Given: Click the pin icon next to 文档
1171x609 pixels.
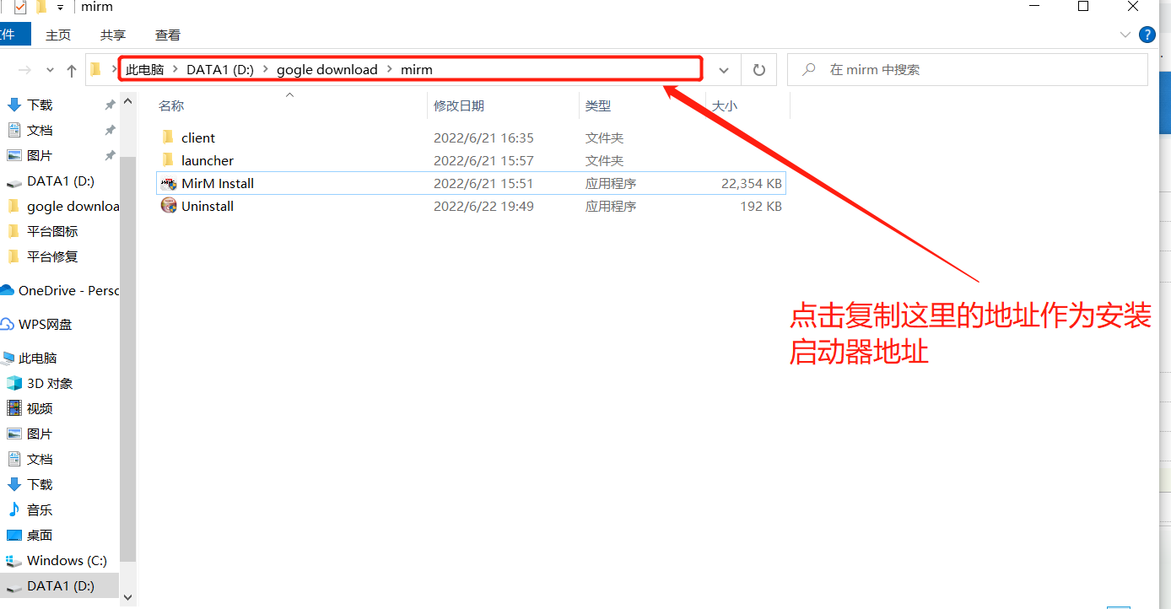Looking at the screenshot, I should pyautogui.click(x=110, y=130).
